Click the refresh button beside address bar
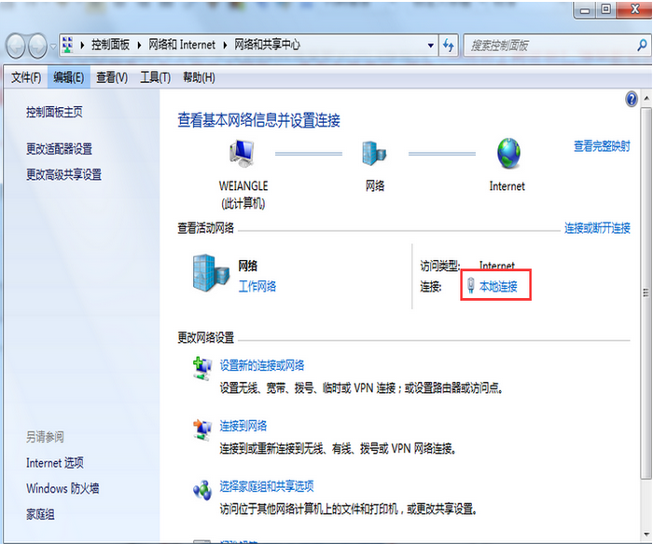Screen dimensions: 653x544 pos(448,45)
